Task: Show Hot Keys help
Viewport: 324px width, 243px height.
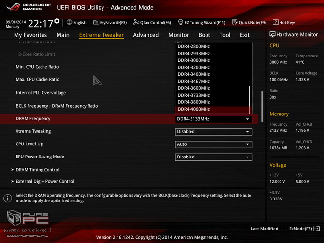Action: pos(284,22)
